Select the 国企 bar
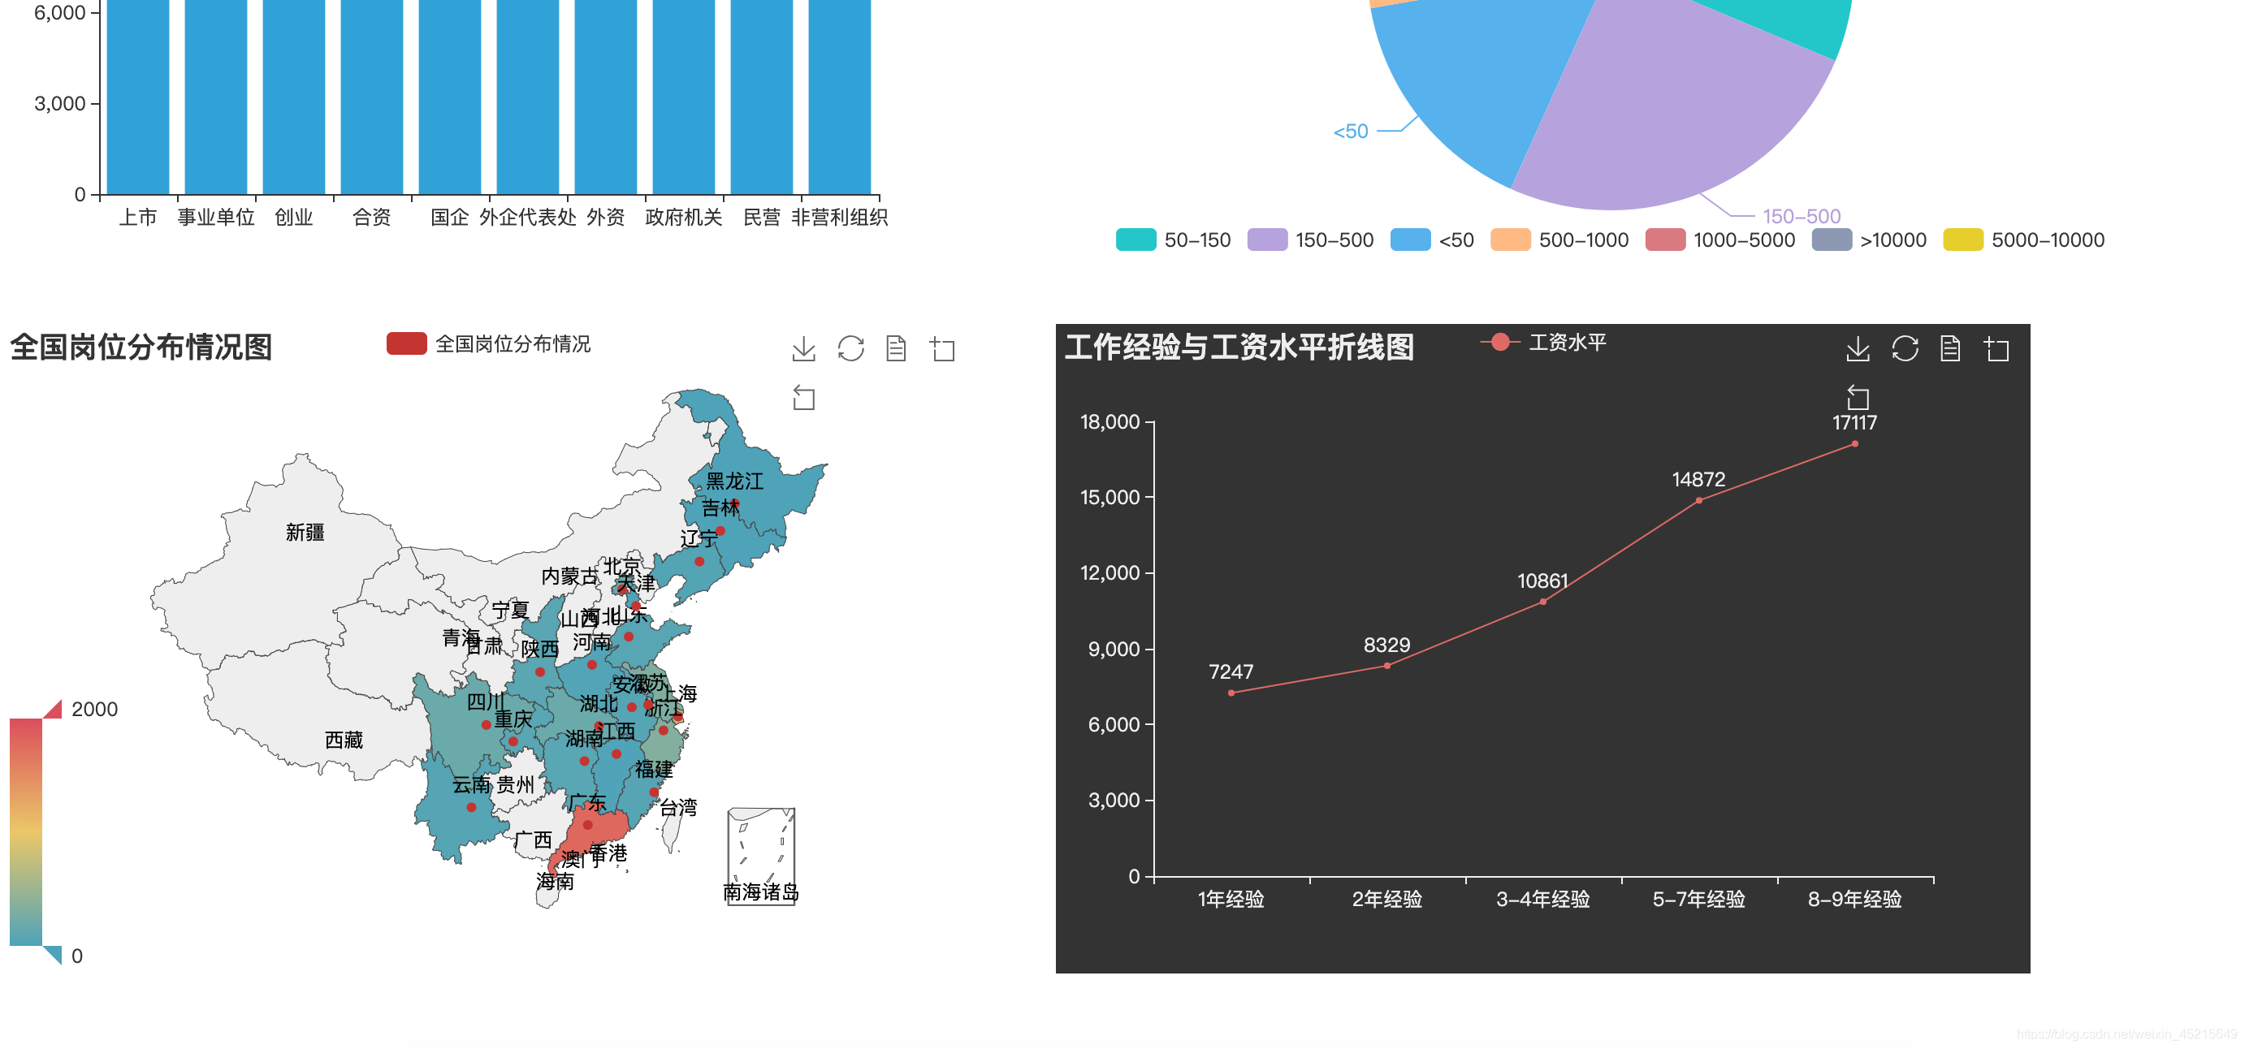The width and height of the screenshot is (2245, 1049). pyautogui.click(x=450, y=96)
